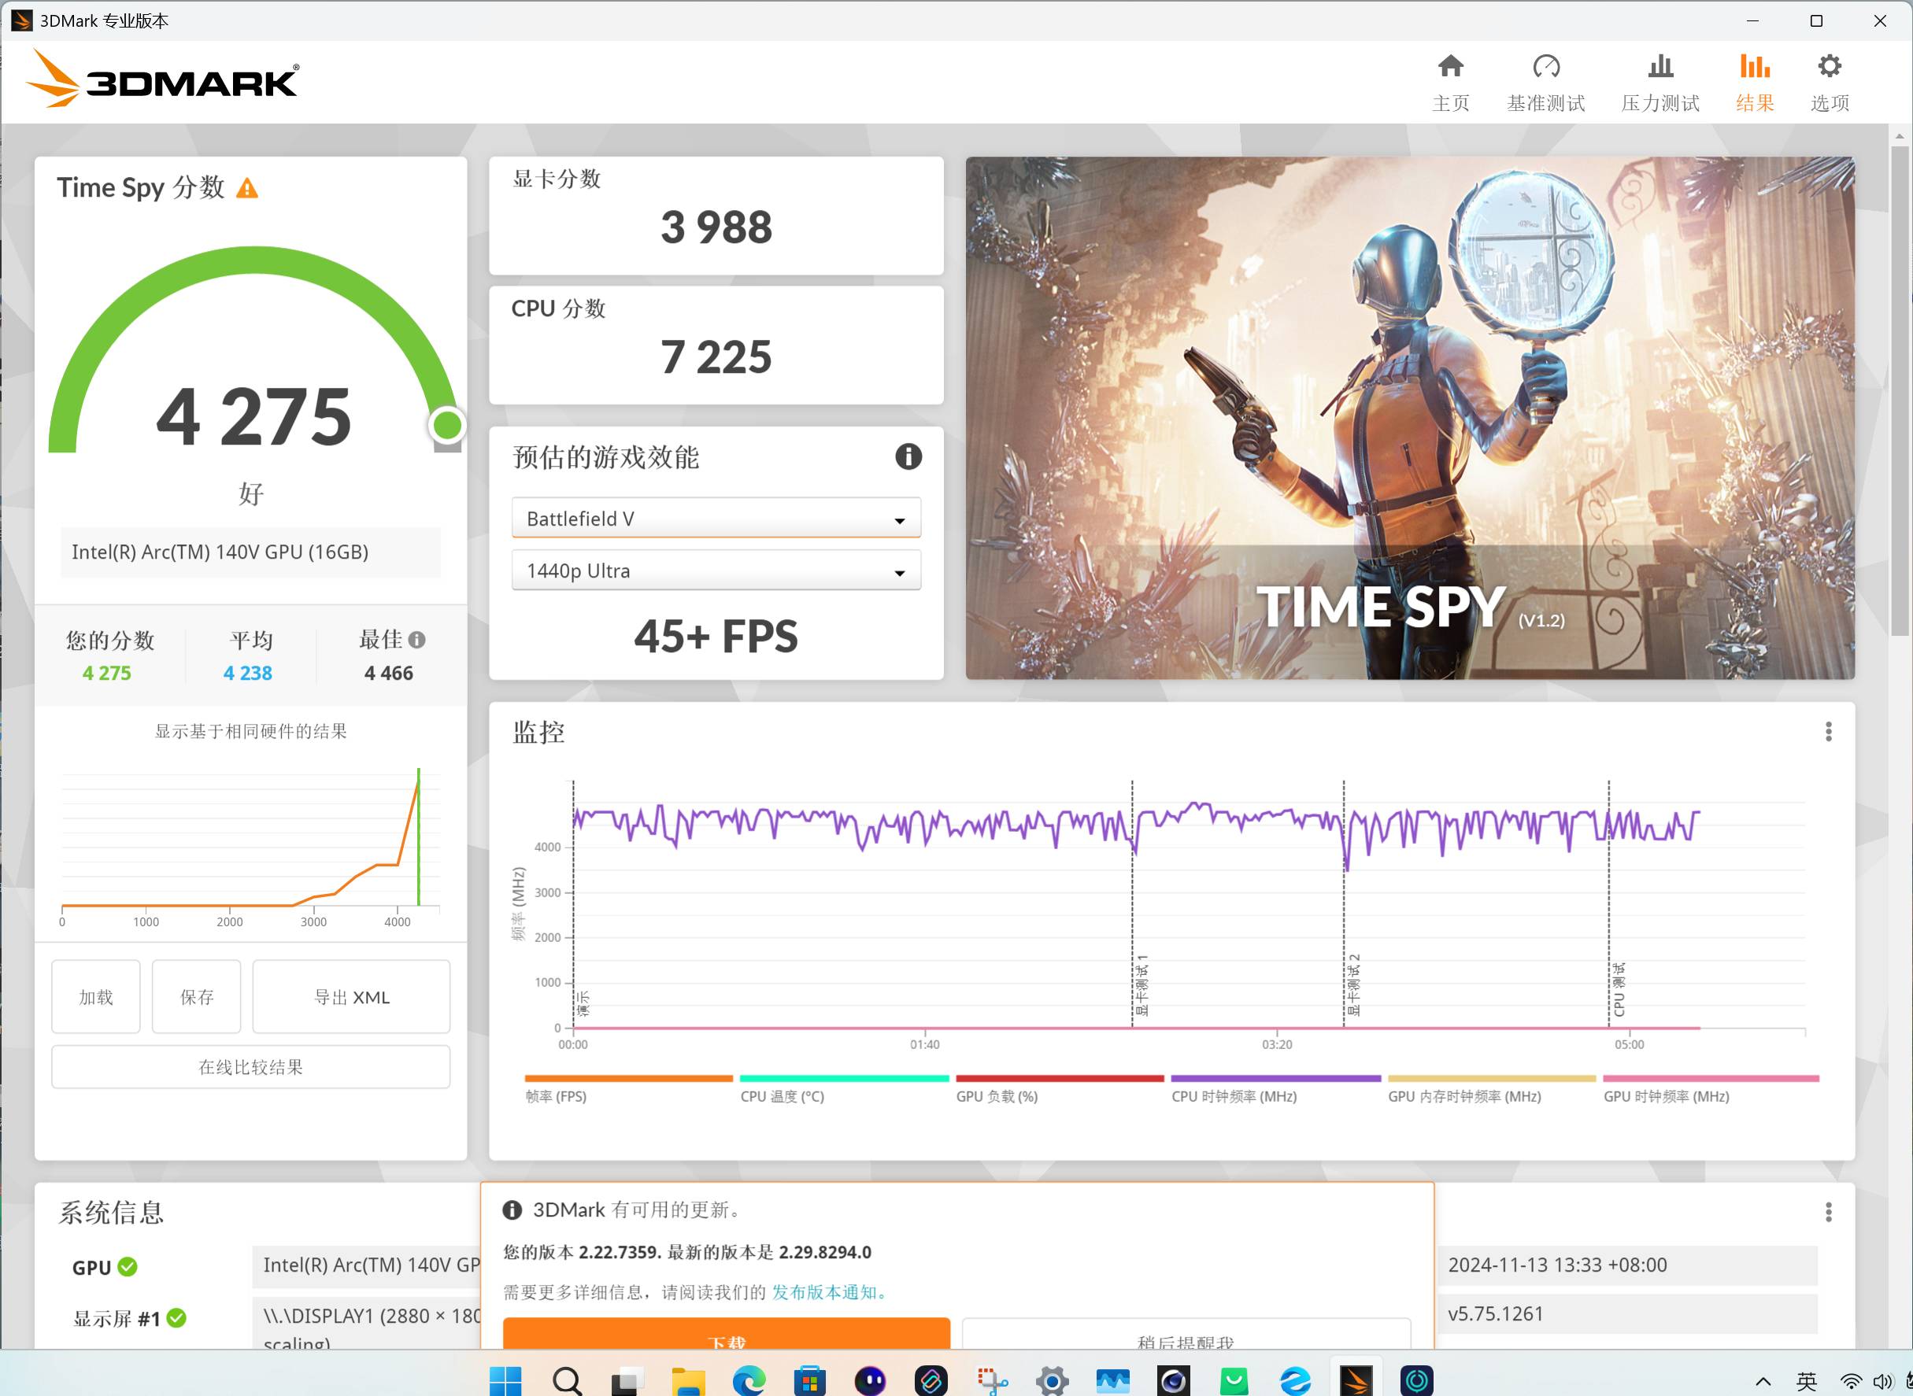Open Microsoft Store from taskbar
The image size is (1913, 1396).
810,1382
